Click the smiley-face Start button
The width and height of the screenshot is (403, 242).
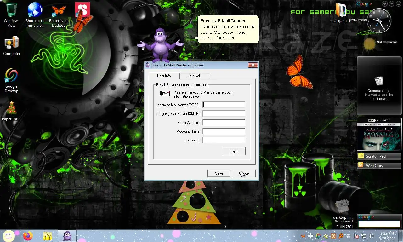pos(9,236)
